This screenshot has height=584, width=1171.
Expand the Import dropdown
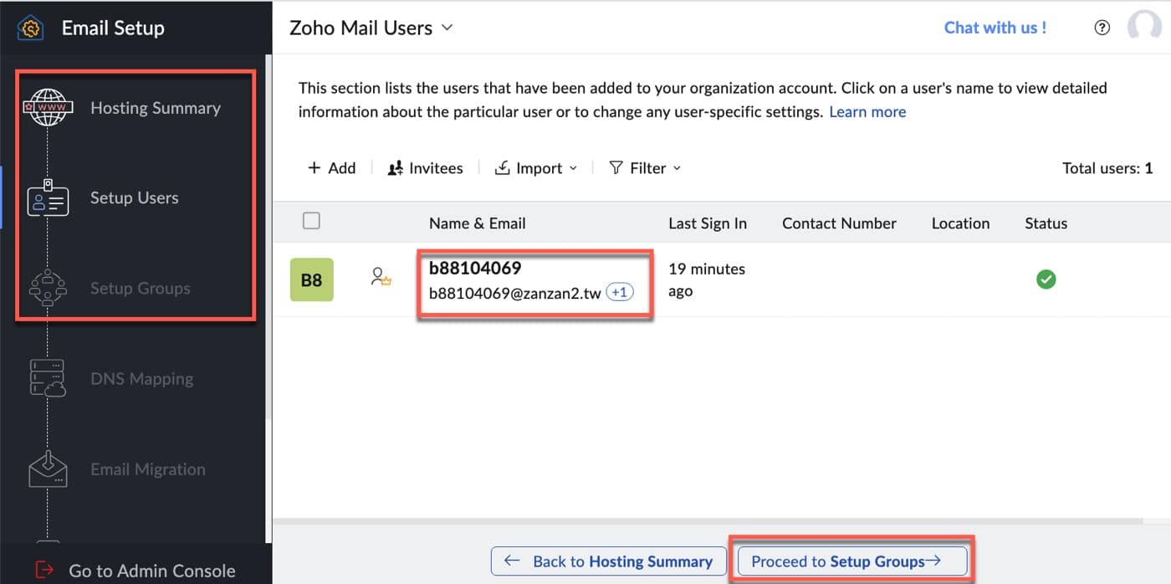pyautogui.click(x=536, y=168)
